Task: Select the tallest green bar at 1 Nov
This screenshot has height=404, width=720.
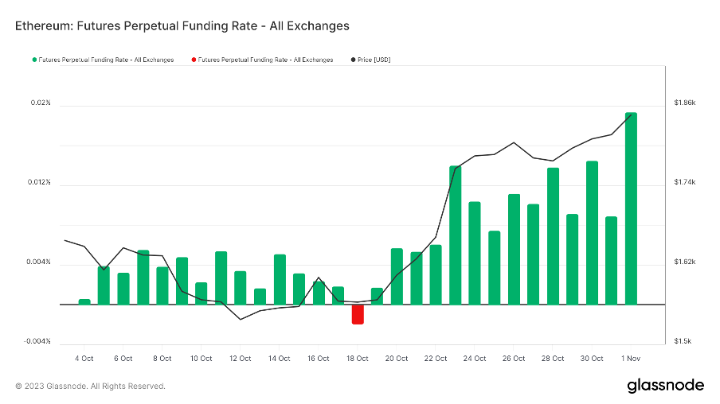Action: point(631,208)
